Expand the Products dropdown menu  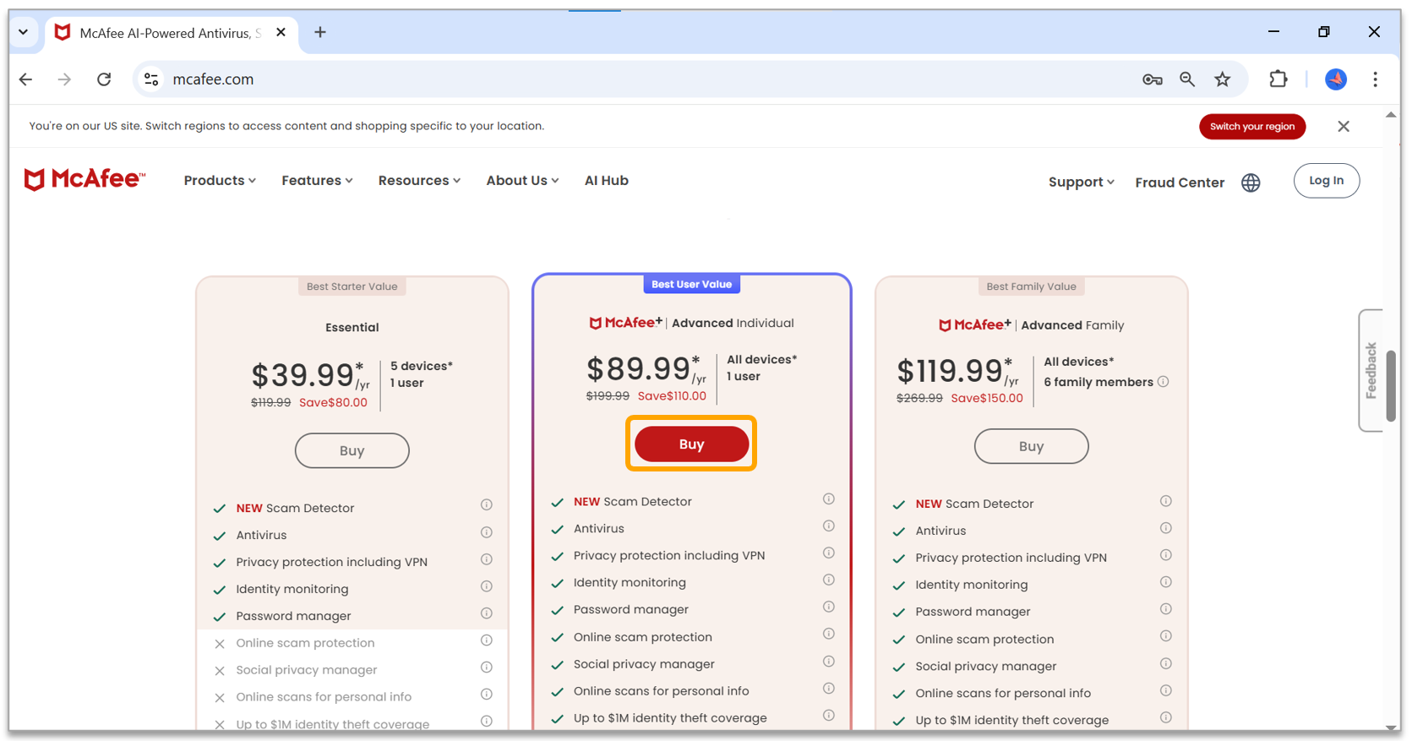(220, 181)
